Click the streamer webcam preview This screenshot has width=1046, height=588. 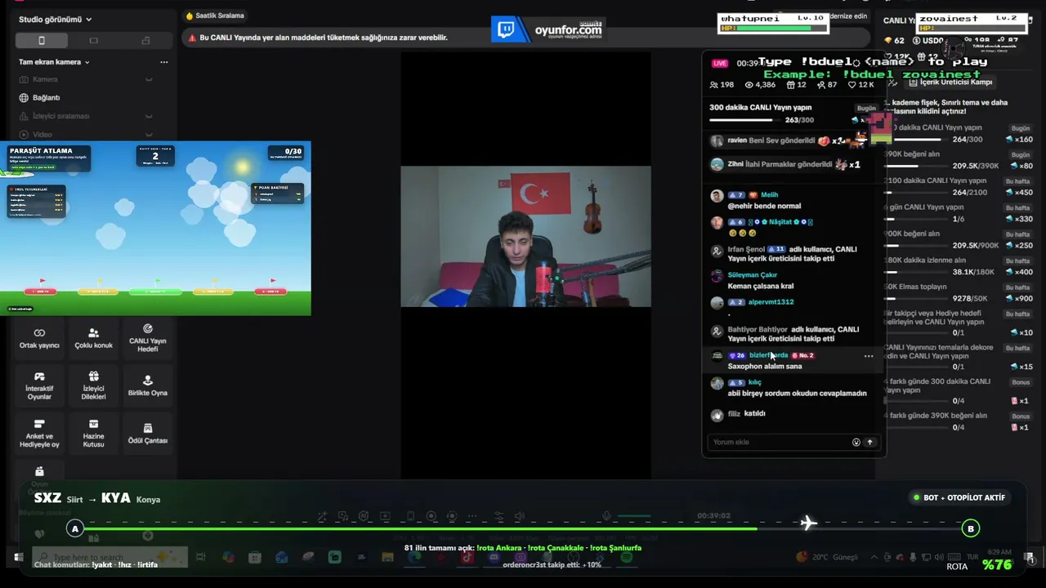pos(525,237)
